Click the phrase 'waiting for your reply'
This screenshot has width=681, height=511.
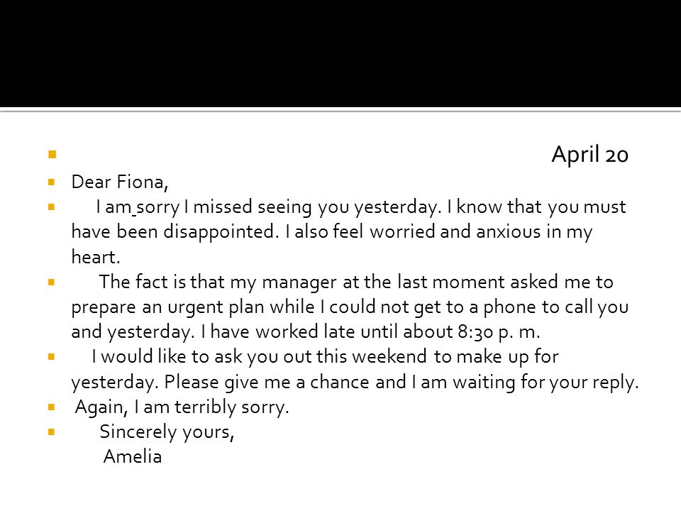(x=546, y=383)
